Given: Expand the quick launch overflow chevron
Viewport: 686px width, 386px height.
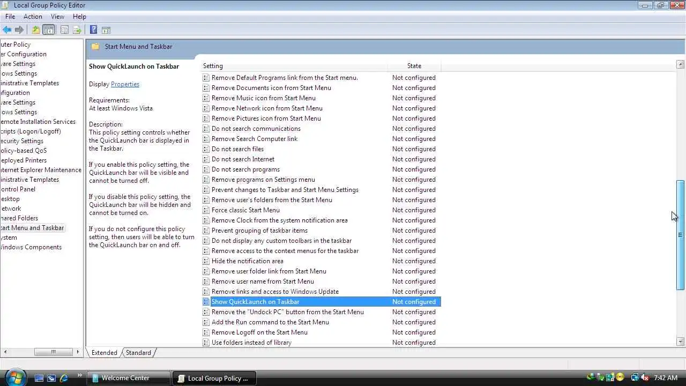Looking at the screenshot, I should 80,375.
